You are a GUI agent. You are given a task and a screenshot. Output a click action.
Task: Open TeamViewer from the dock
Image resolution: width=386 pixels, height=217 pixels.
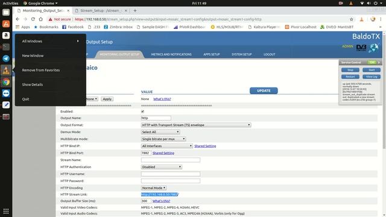pos(6,93)
